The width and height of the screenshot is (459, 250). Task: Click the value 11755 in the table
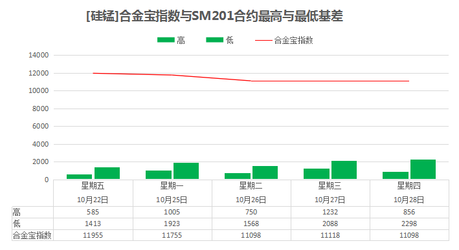[172, 235]
